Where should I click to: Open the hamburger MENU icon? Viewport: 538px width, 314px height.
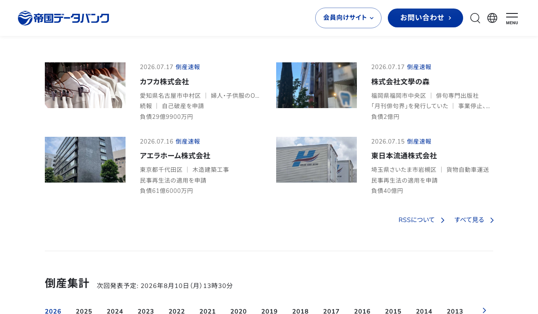(x=512, y=18)
